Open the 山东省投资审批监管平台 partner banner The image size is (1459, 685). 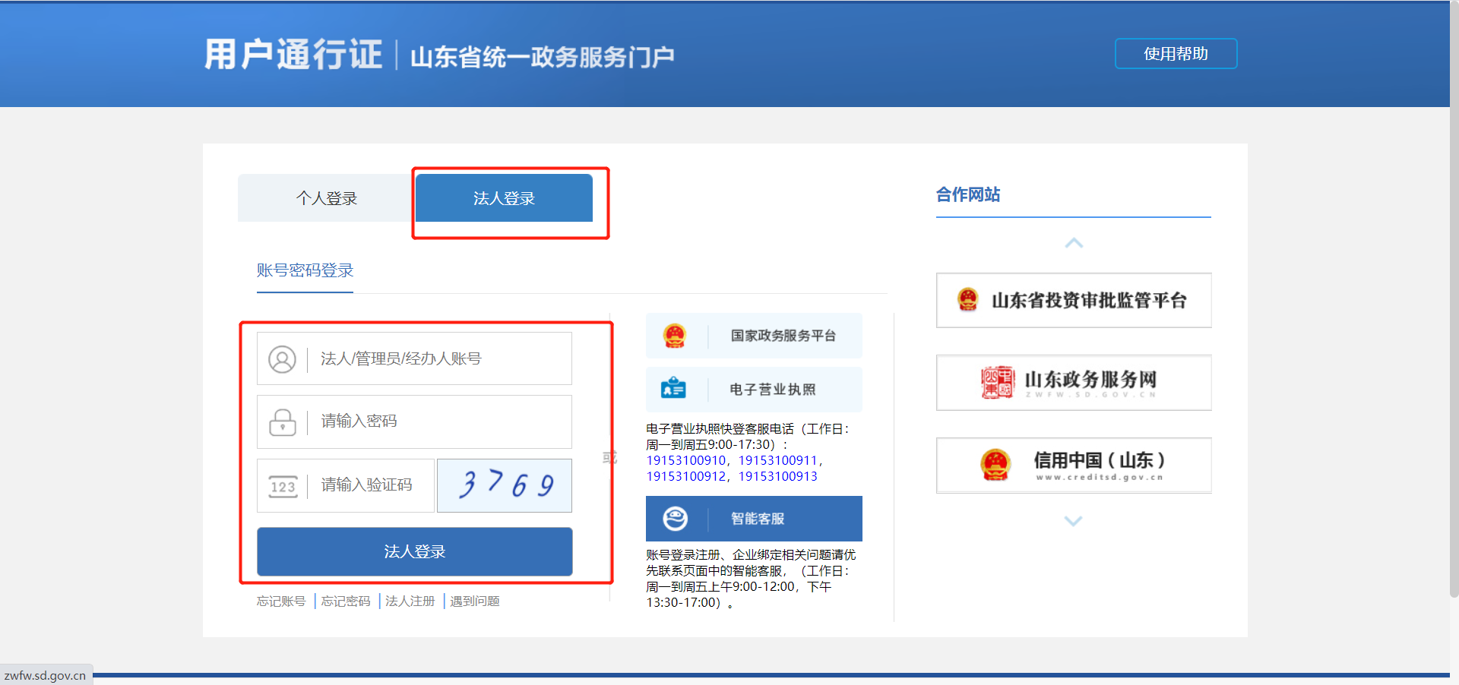(1073, 301)
